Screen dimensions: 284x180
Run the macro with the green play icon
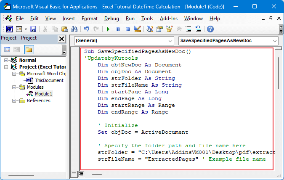pyautogui.click(x=108, y=29)
